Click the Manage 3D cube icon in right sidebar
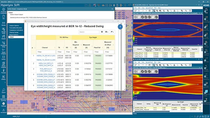210x118 pixels. click(x=206, y=92)
